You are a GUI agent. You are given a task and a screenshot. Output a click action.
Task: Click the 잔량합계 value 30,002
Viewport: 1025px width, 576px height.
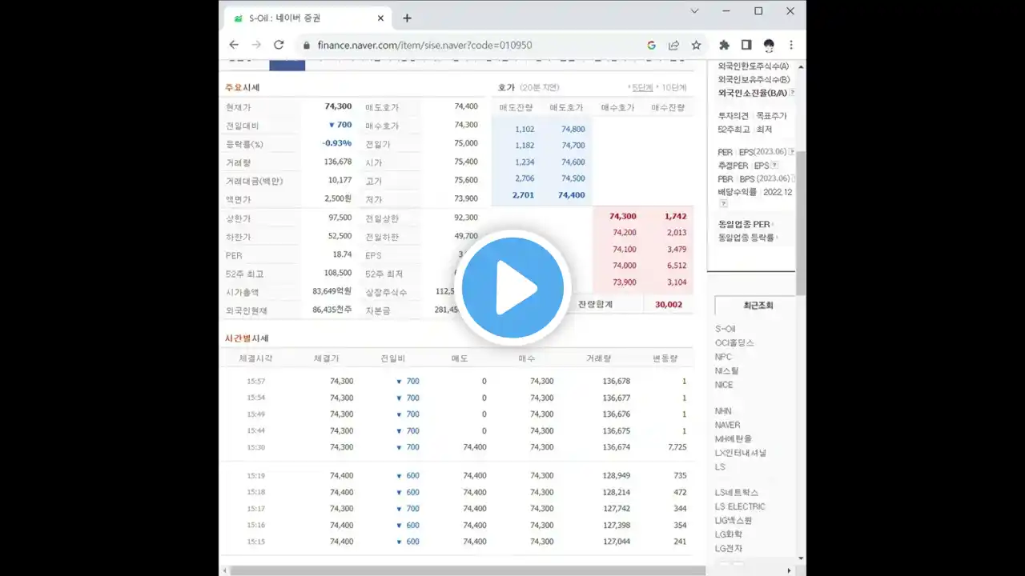click(x=669, y=305)
